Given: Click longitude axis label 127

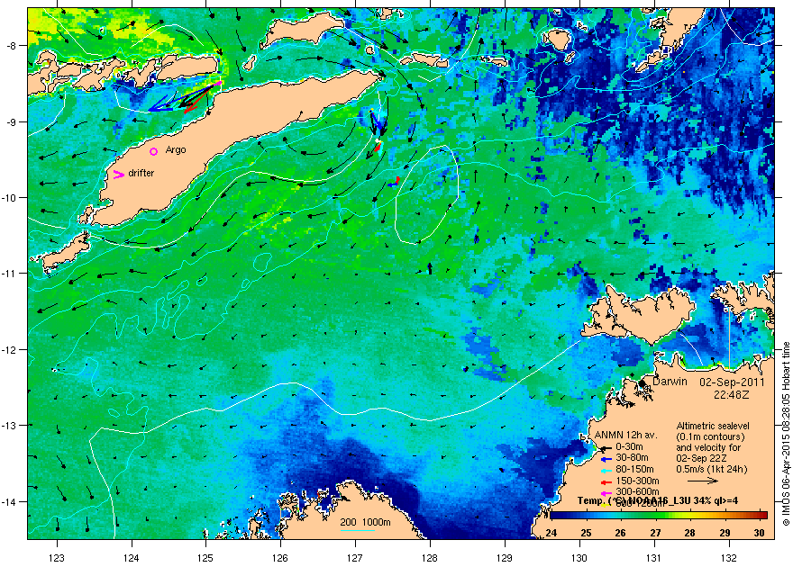Looking at the screenshot, I should point(355,558).
